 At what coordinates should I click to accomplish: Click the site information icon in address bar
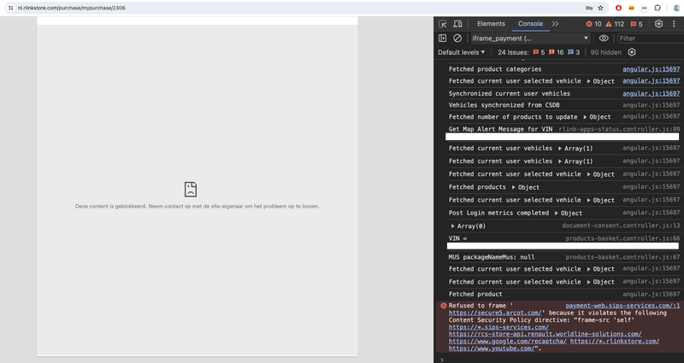(x=10, y=8)
